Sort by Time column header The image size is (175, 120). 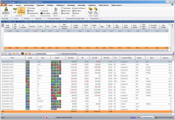pos(12,58)
